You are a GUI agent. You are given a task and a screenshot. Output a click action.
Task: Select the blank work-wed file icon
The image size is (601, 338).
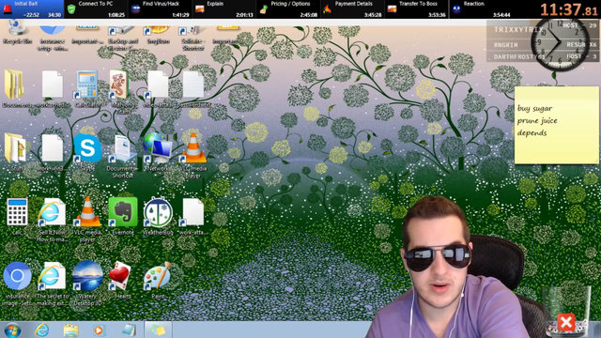pos(53,150)
